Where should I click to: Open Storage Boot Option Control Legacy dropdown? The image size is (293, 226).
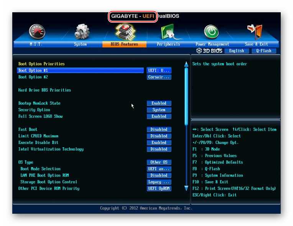pos(159,182)
